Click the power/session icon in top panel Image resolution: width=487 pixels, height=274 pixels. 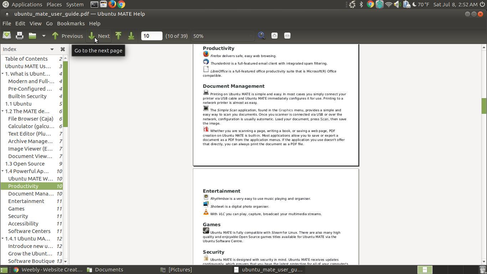[x=482, y=5]
